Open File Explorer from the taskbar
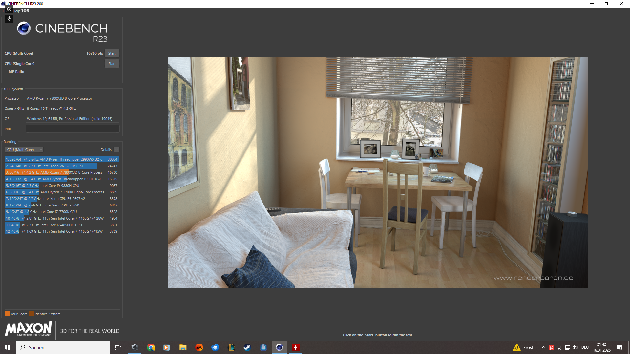Viewport: 630px width, 354px height. (x=183, y=347)
